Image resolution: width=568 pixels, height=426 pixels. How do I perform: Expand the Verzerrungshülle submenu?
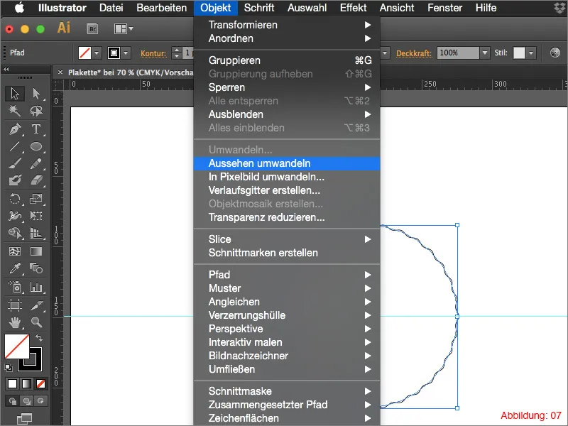click(x=287, y=315)
